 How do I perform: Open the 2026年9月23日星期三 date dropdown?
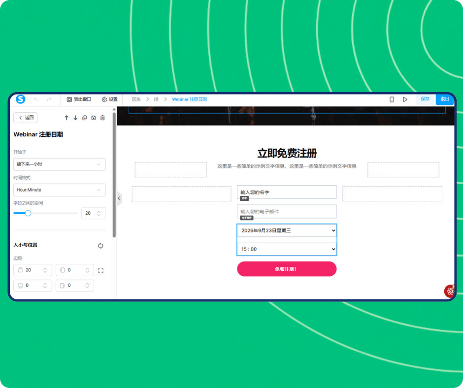[x=287, y=230]
